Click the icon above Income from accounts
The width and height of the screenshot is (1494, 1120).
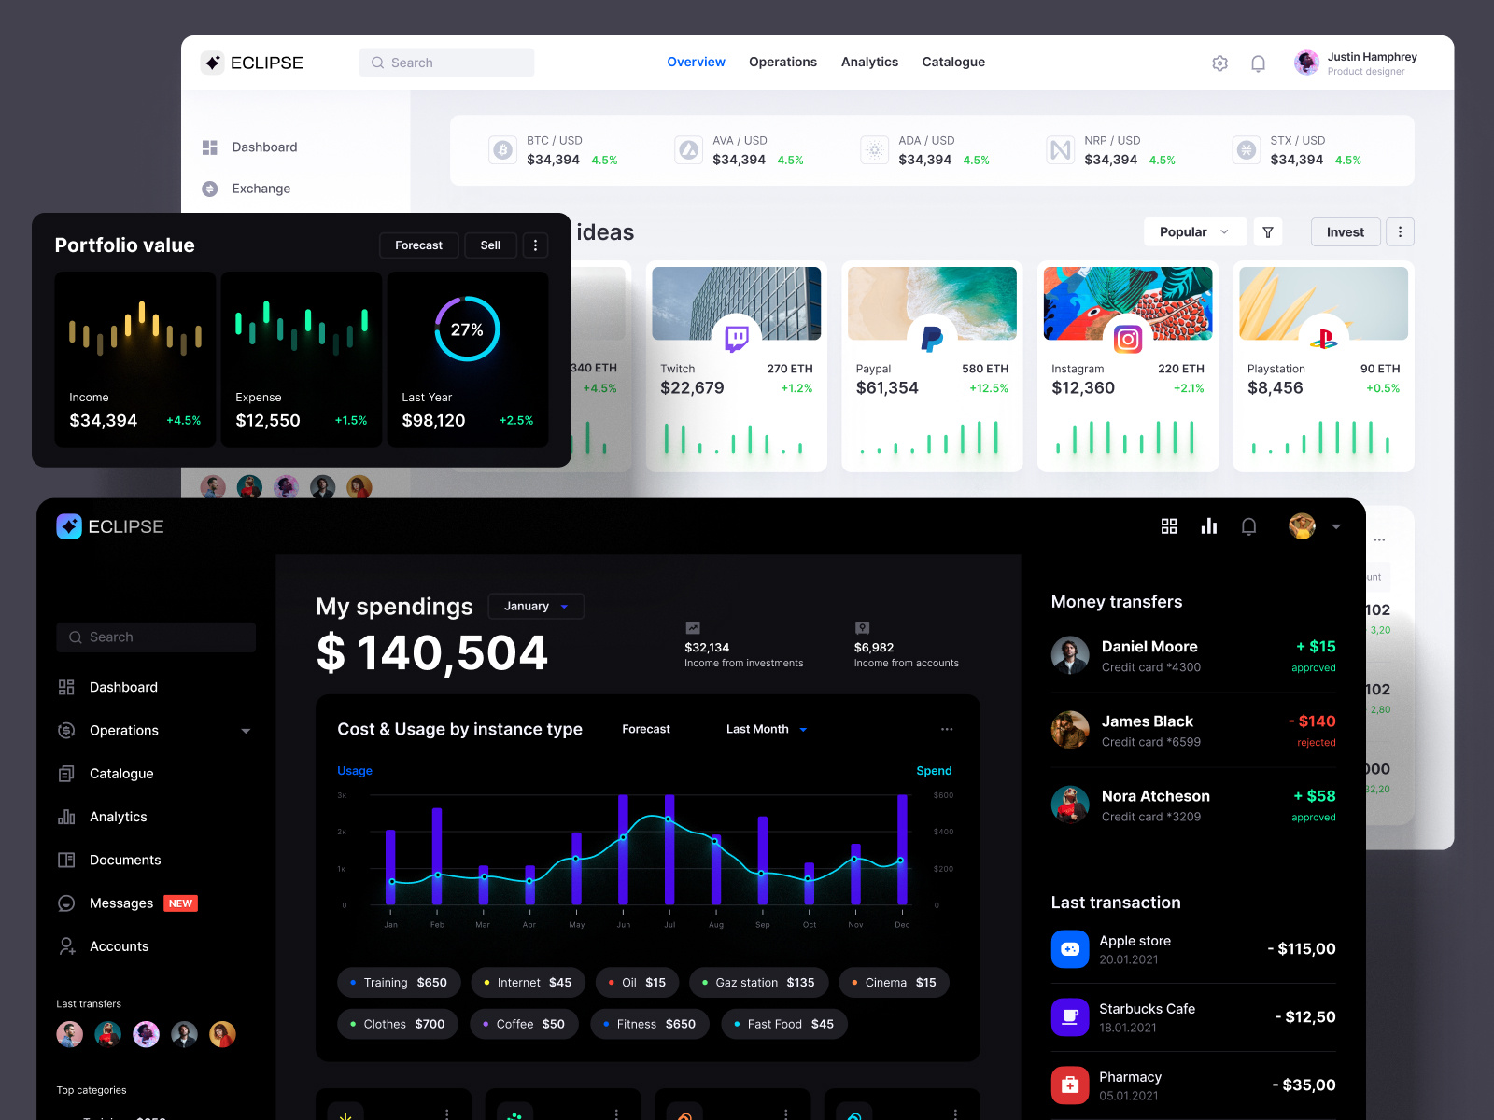(x=862, y=628)
